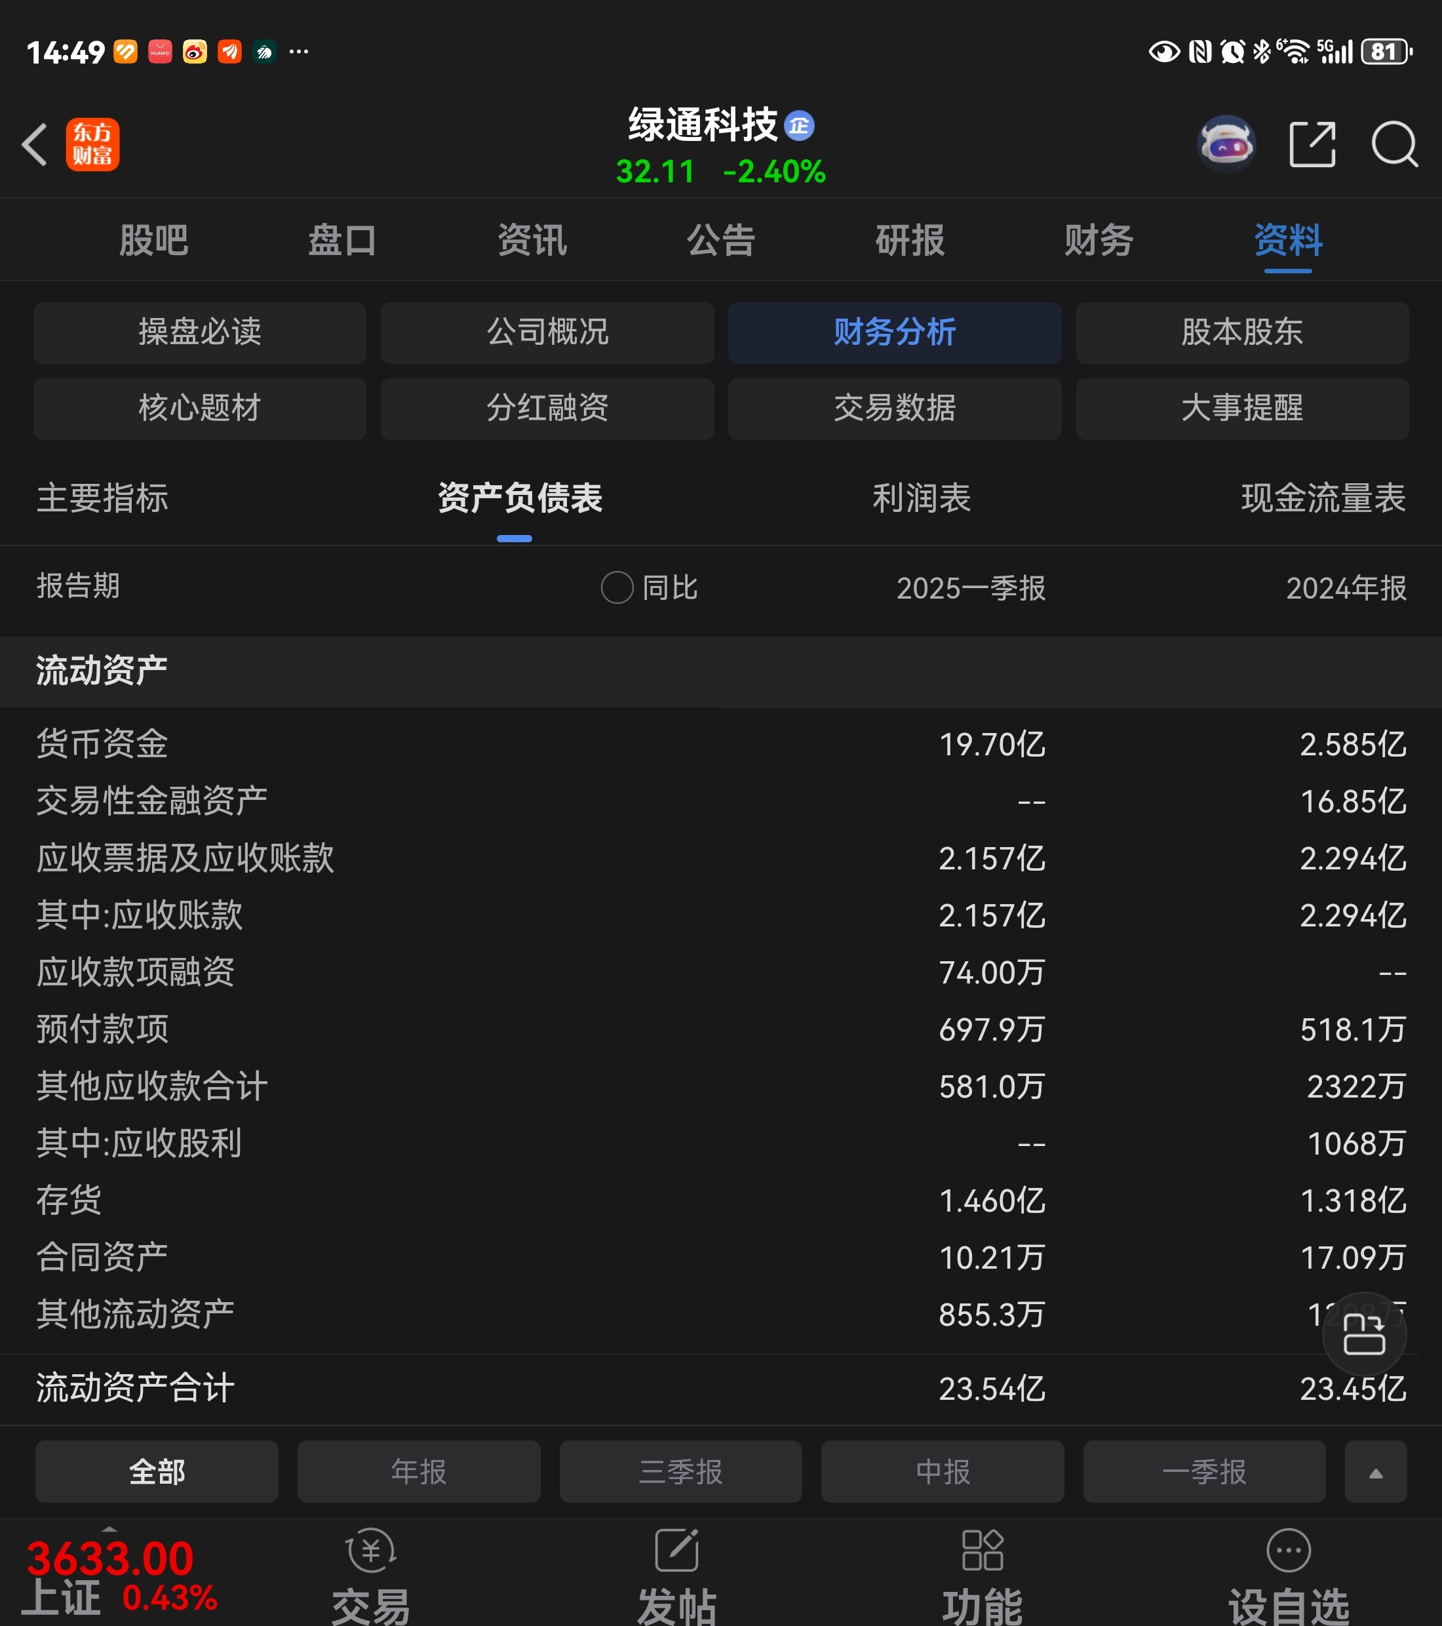The width and height of the screenshot is (1442, 1626).
Task: Tap the 2024年报 column header
Action: (1346, 589)
